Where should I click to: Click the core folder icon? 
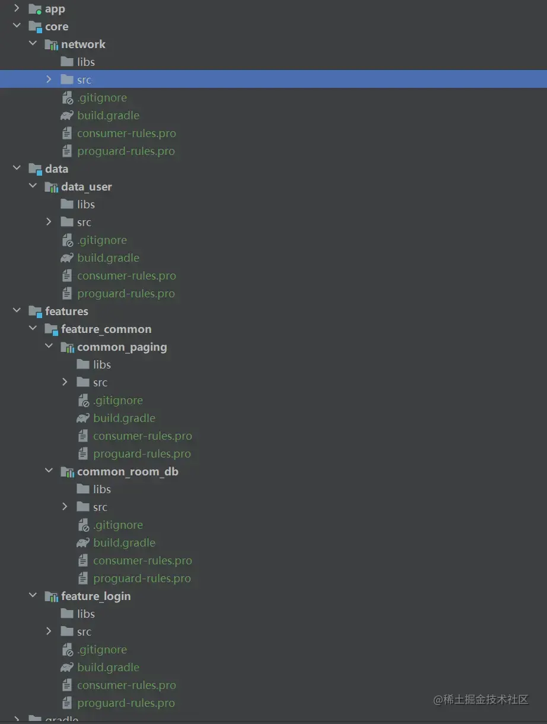[x=35, y=27]
